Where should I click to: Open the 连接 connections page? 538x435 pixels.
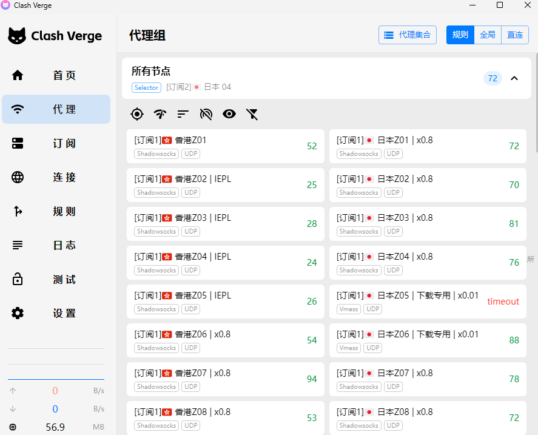[56, 177]
